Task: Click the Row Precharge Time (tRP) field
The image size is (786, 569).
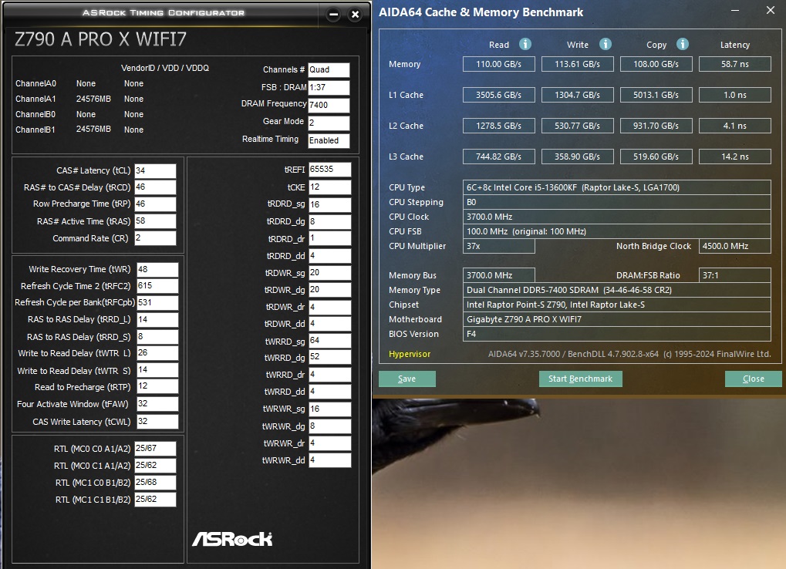Action: [155, 204]
